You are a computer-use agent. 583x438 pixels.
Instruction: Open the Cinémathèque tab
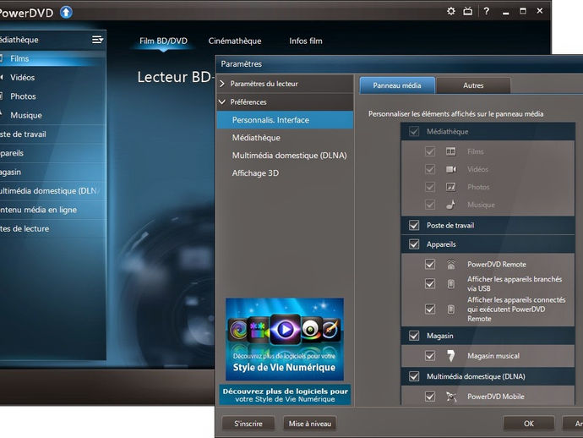coord(235,41)
